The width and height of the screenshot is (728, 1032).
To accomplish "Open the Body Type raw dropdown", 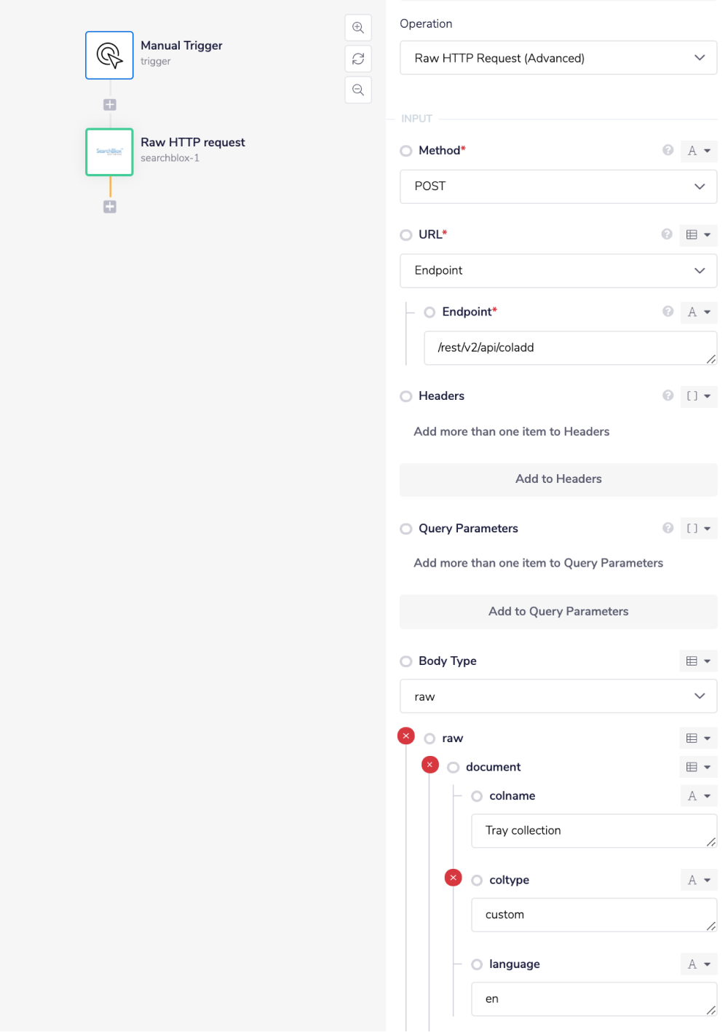I will pos(558,697).
